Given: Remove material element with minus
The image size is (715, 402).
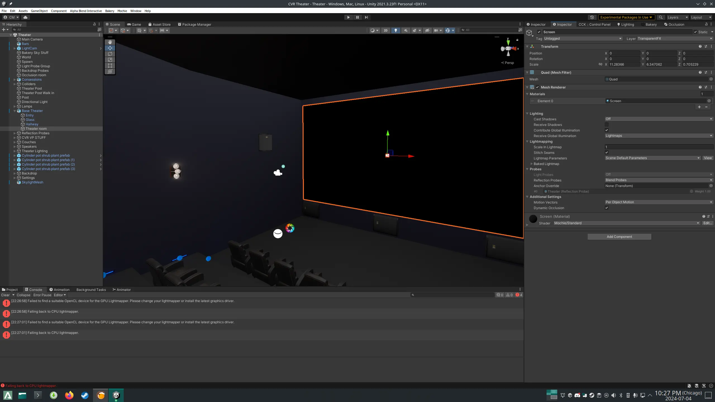Looking at the screenshot, I should click(706, 107).
